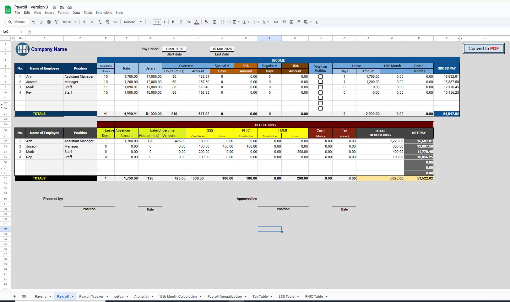
Task: Click the Move to folder icon
Action: 62,7
